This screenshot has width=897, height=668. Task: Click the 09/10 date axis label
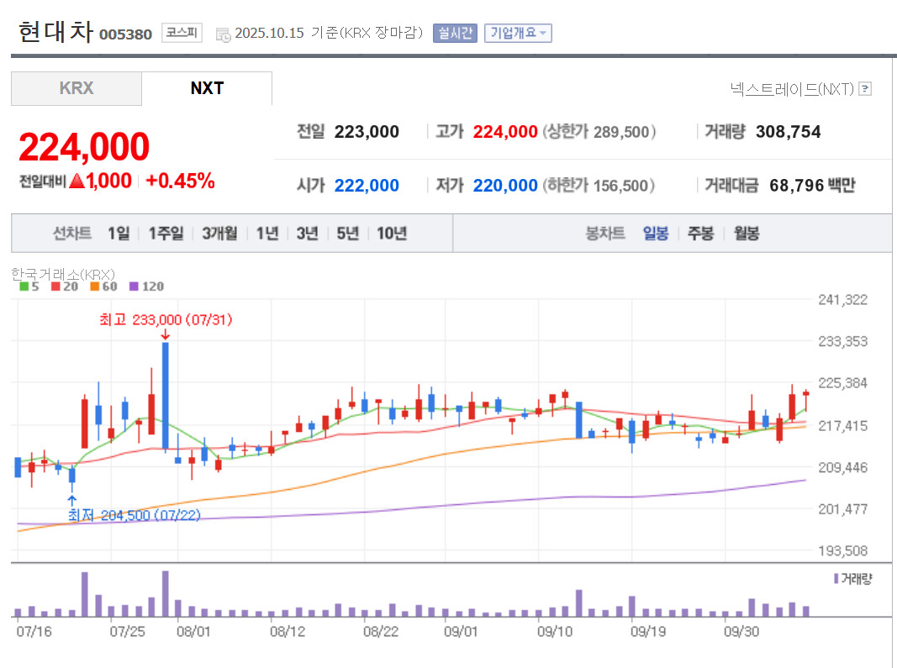pos(554,632)
